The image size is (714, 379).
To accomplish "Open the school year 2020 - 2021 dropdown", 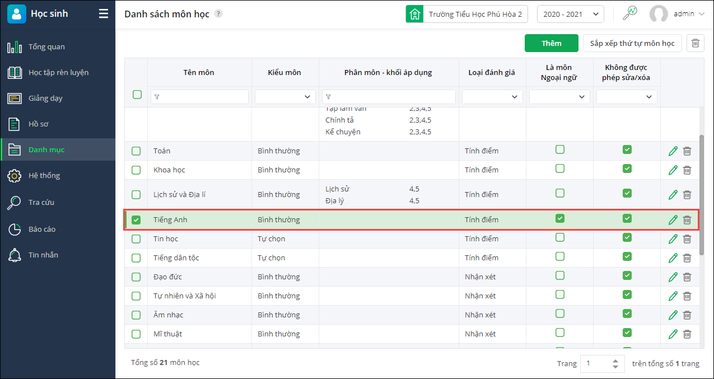I will (570, 14).
